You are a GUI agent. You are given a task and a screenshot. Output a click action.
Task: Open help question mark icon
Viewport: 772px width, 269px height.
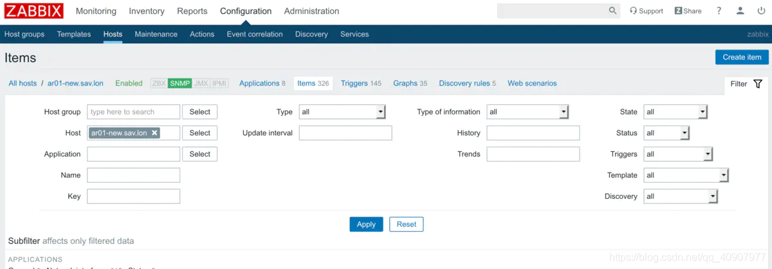719,11
